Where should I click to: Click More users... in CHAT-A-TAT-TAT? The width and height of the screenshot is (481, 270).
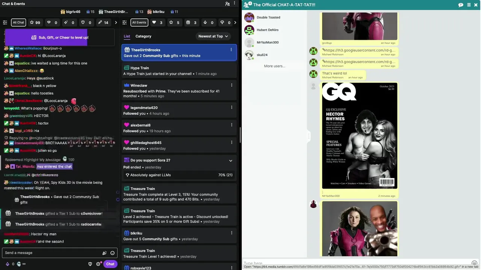[274, 66]
